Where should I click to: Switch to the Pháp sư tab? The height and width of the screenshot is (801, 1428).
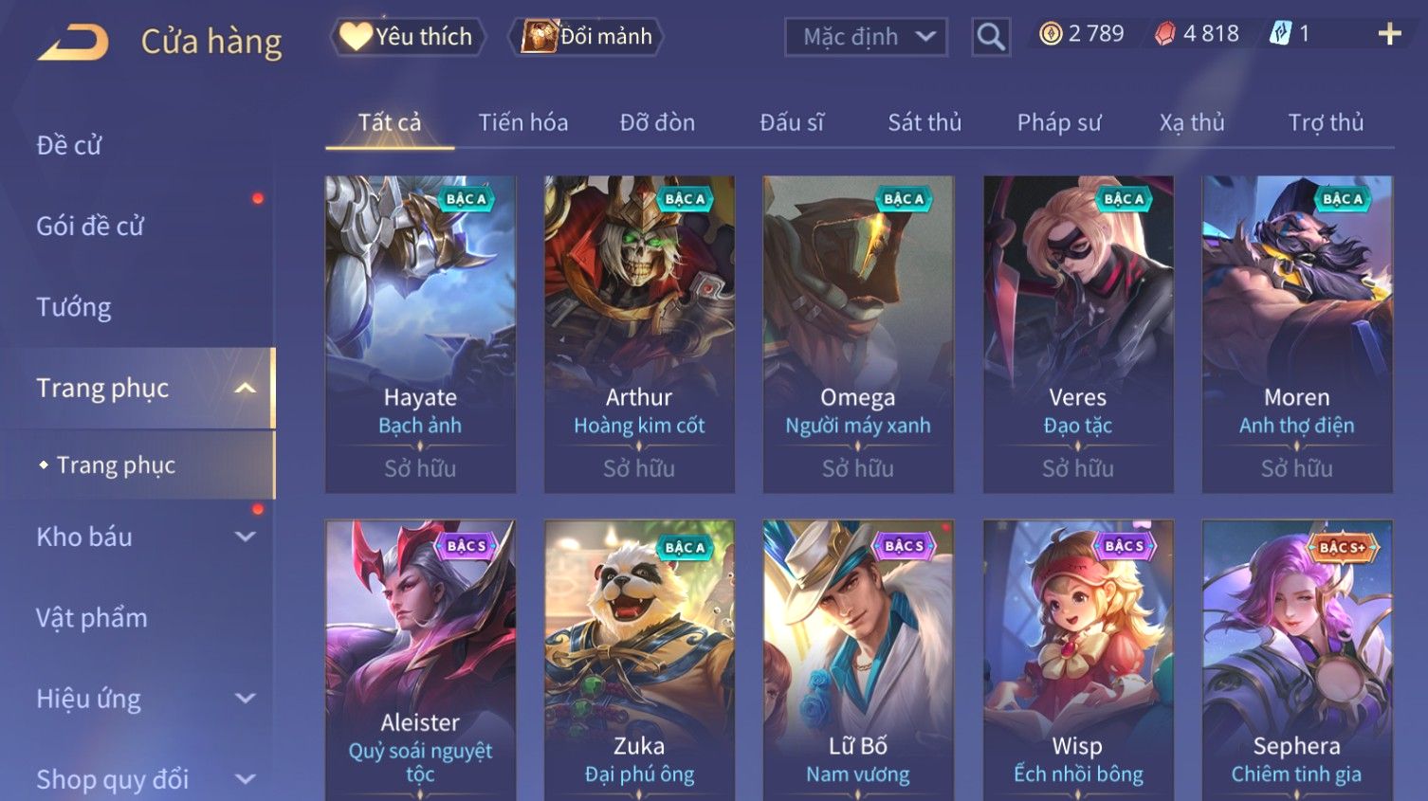(x=1059, y=122)
